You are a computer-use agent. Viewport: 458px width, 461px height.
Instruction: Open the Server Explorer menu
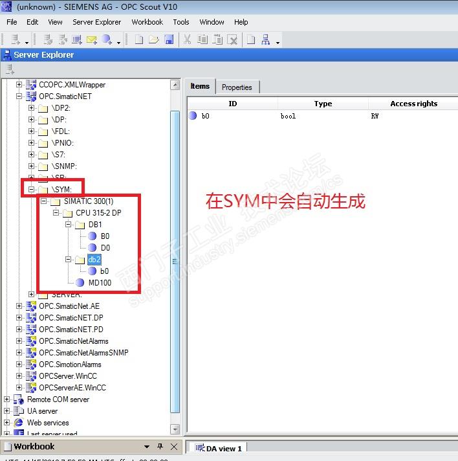[96, 22]
